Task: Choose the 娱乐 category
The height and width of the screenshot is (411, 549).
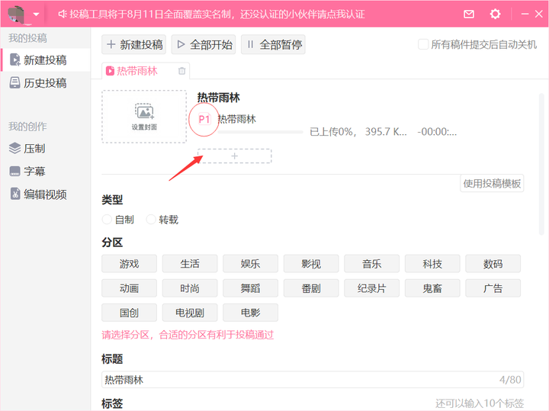Action: click(250, 264)
